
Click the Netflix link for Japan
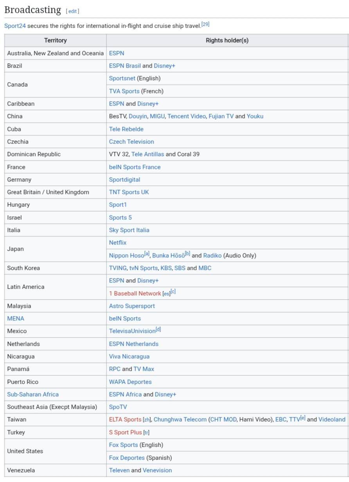click(118, 243)
